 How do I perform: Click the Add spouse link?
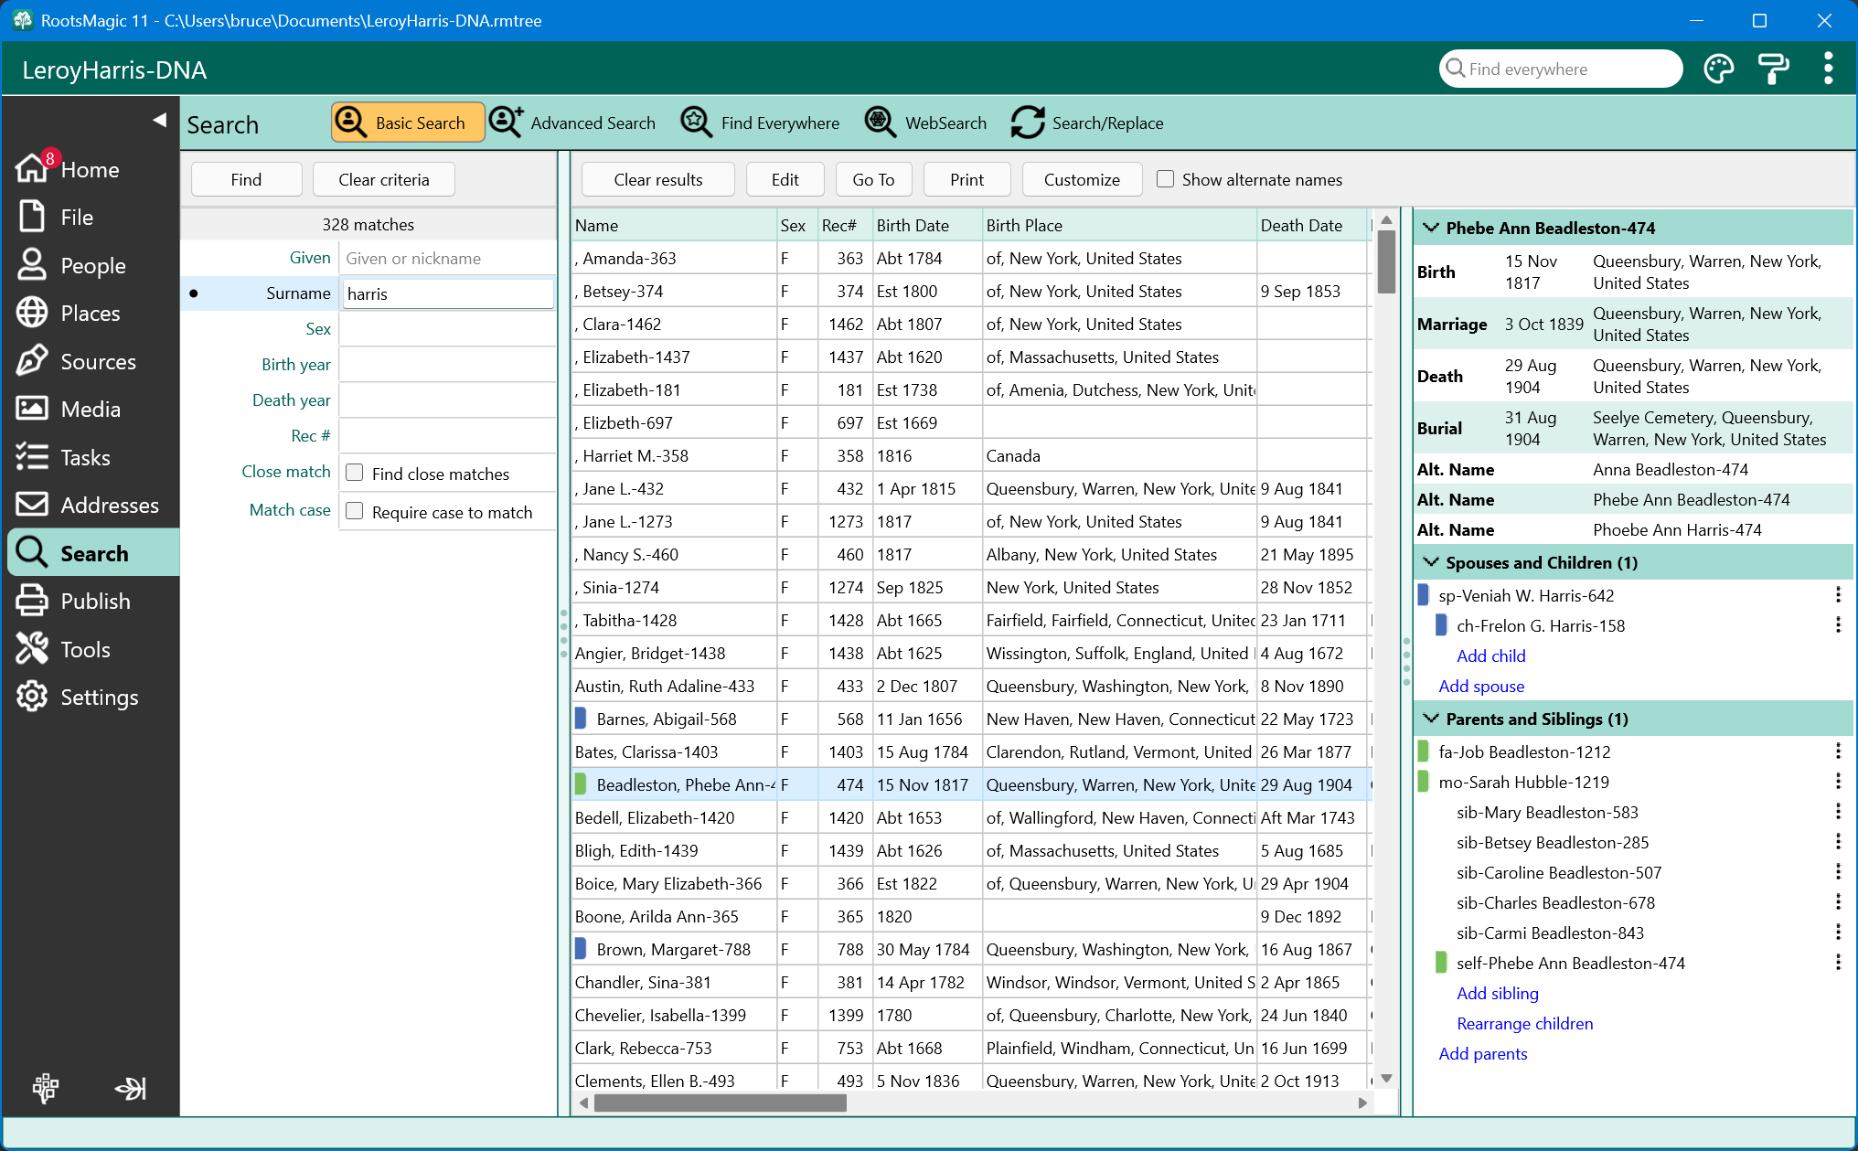[x=1480, y=686]
